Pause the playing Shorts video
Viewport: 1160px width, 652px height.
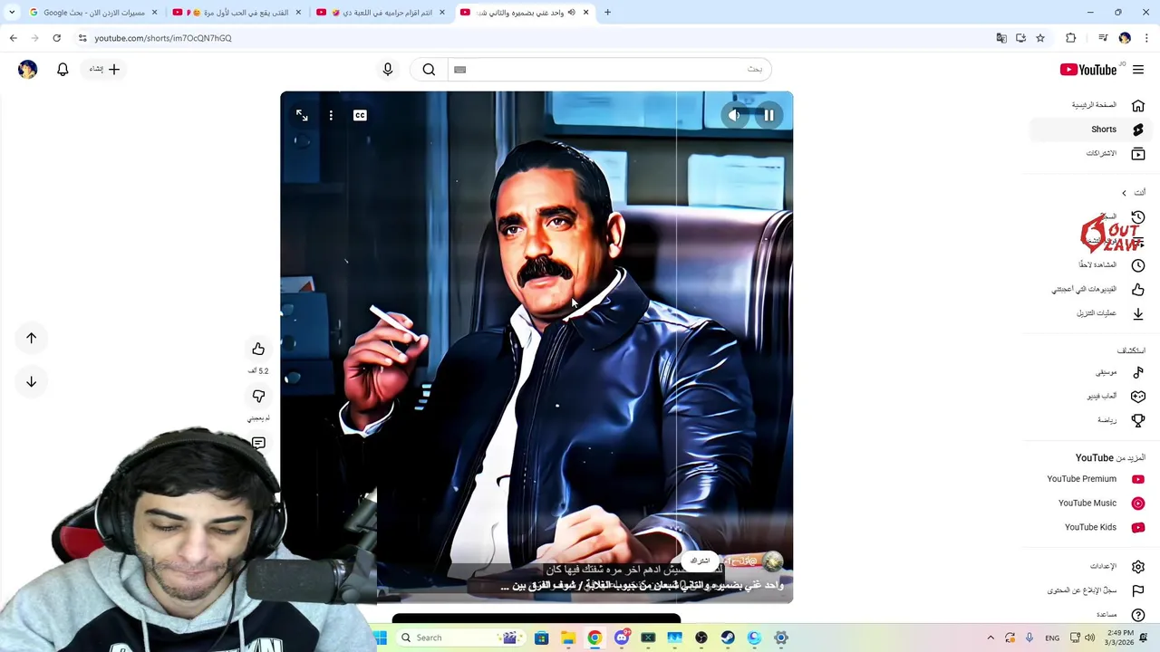768,115
